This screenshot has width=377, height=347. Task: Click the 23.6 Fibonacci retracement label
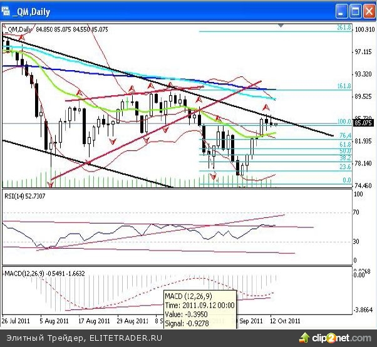pos(344,167)
